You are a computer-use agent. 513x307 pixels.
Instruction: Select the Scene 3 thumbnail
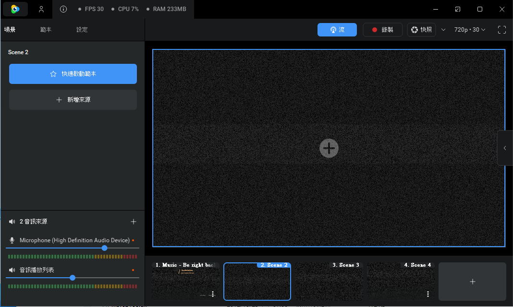329,281
